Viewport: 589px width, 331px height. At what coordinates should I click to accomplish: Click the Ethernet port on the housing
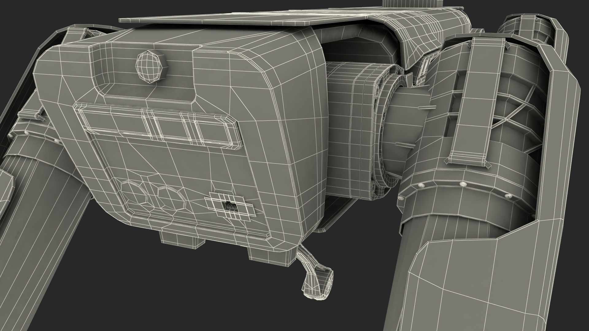coord(230,207)
